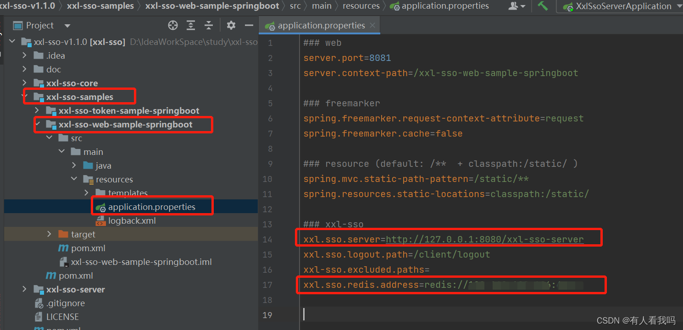Click the xxl.sso.logout.path line
Image resolution: width=683 pixels, height=330 pixels.
(x=397, y=254)
